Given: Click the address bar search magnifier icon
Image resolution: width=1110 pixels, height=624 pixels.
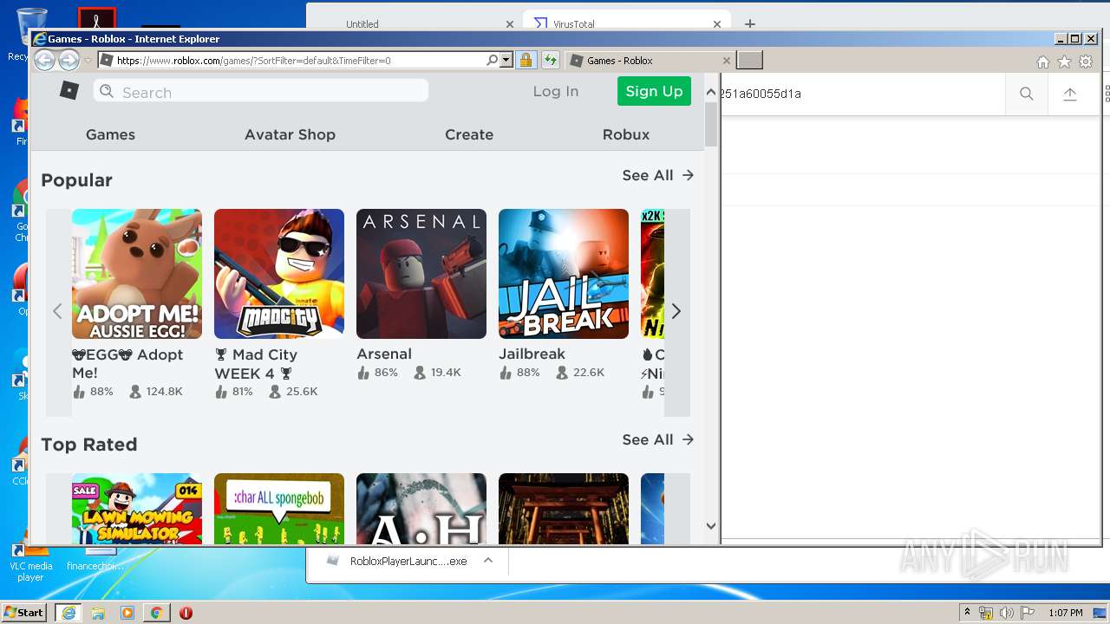Looking at the screenshot, I should 492,61.
